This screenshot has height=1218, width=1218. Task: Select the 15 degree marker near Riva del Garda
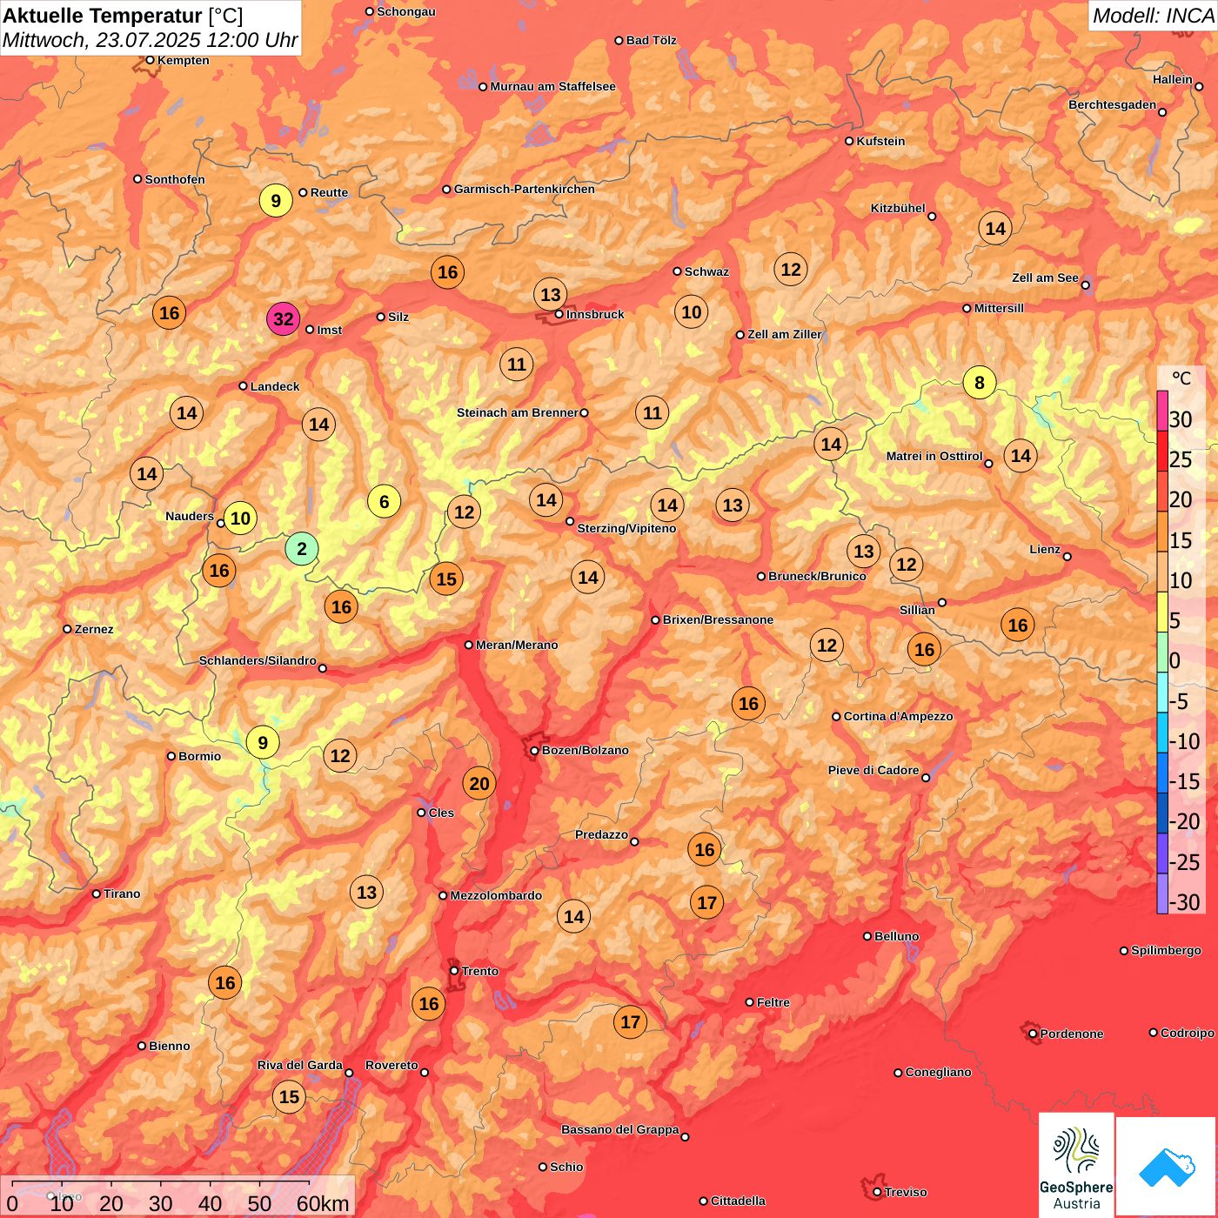[x=290, y=1097]
